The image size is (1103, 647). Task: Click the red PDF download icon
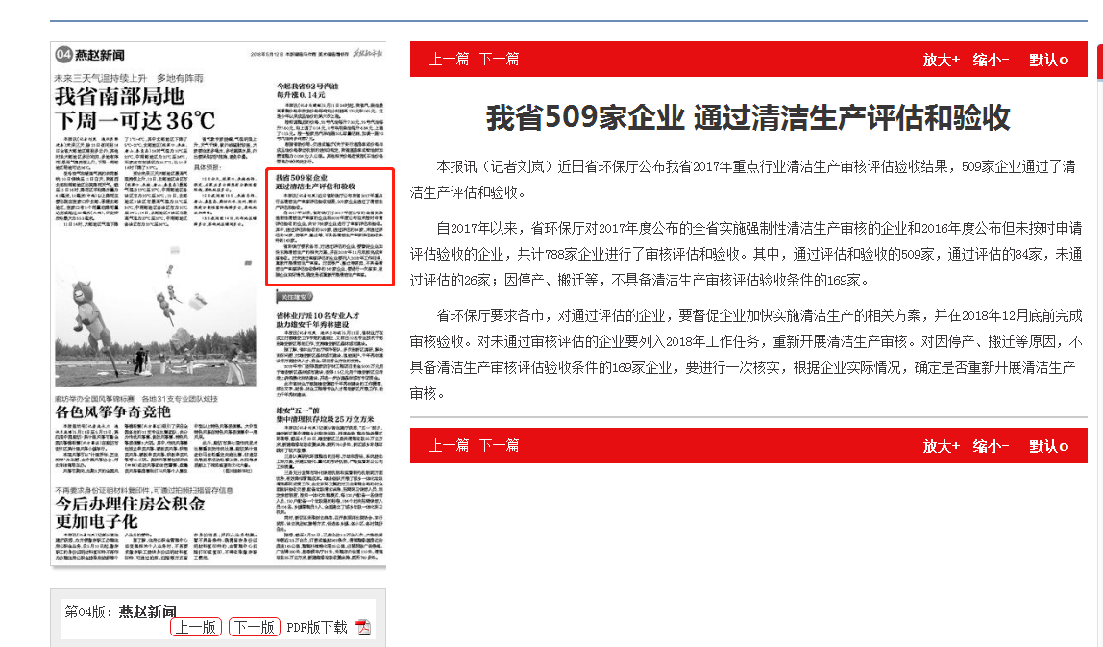tap(362, 627)
